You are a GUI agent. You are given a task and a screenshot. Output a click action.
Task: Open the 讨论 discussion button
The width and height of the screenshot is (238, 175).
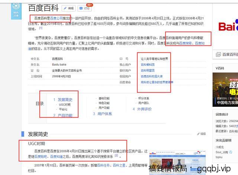click(84, 8)
